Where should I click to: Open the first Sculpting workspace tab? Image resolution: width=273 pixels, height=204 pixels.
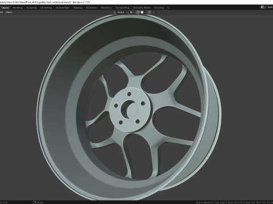coord(31,8)
